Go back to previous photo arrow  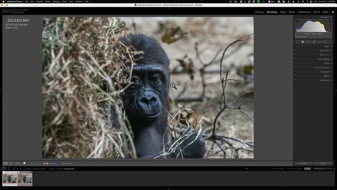click(17, 169)
